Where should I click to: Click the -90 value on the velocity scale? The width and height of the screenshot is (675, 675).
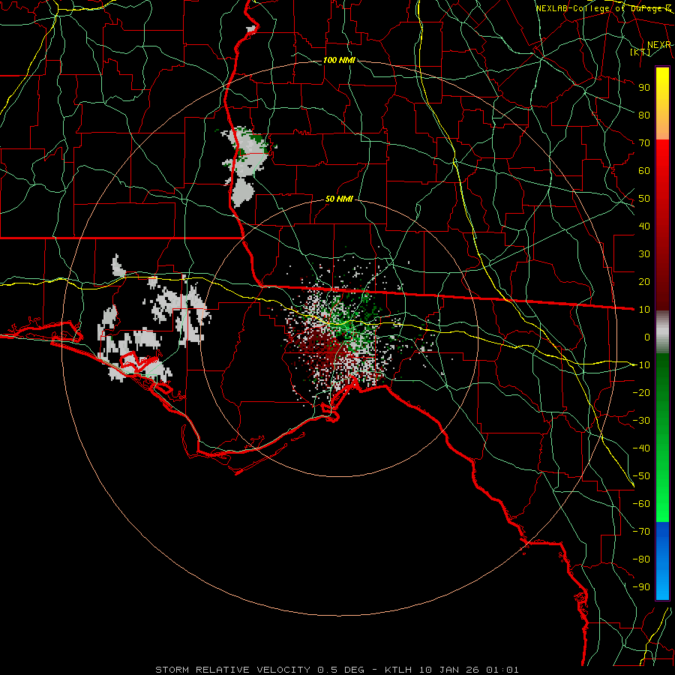click(641, 587)
